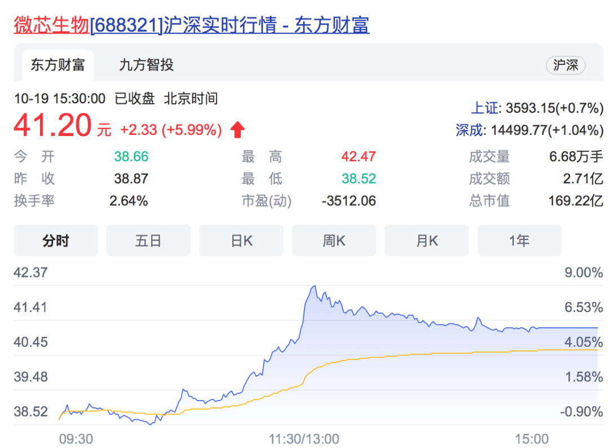Click the chart axis label 42.37
Viewport: 609px width, 448px height.
[30, 273]
